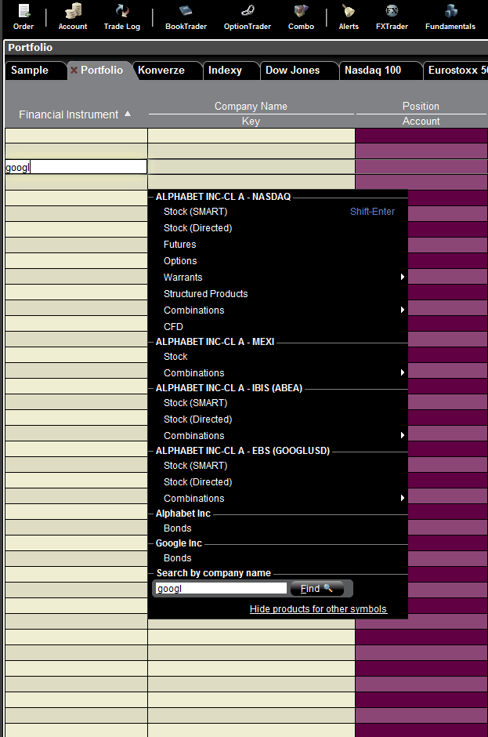Choose Bonds under Google Inc
The image size is (488, 737).
(x=178, y=558)
